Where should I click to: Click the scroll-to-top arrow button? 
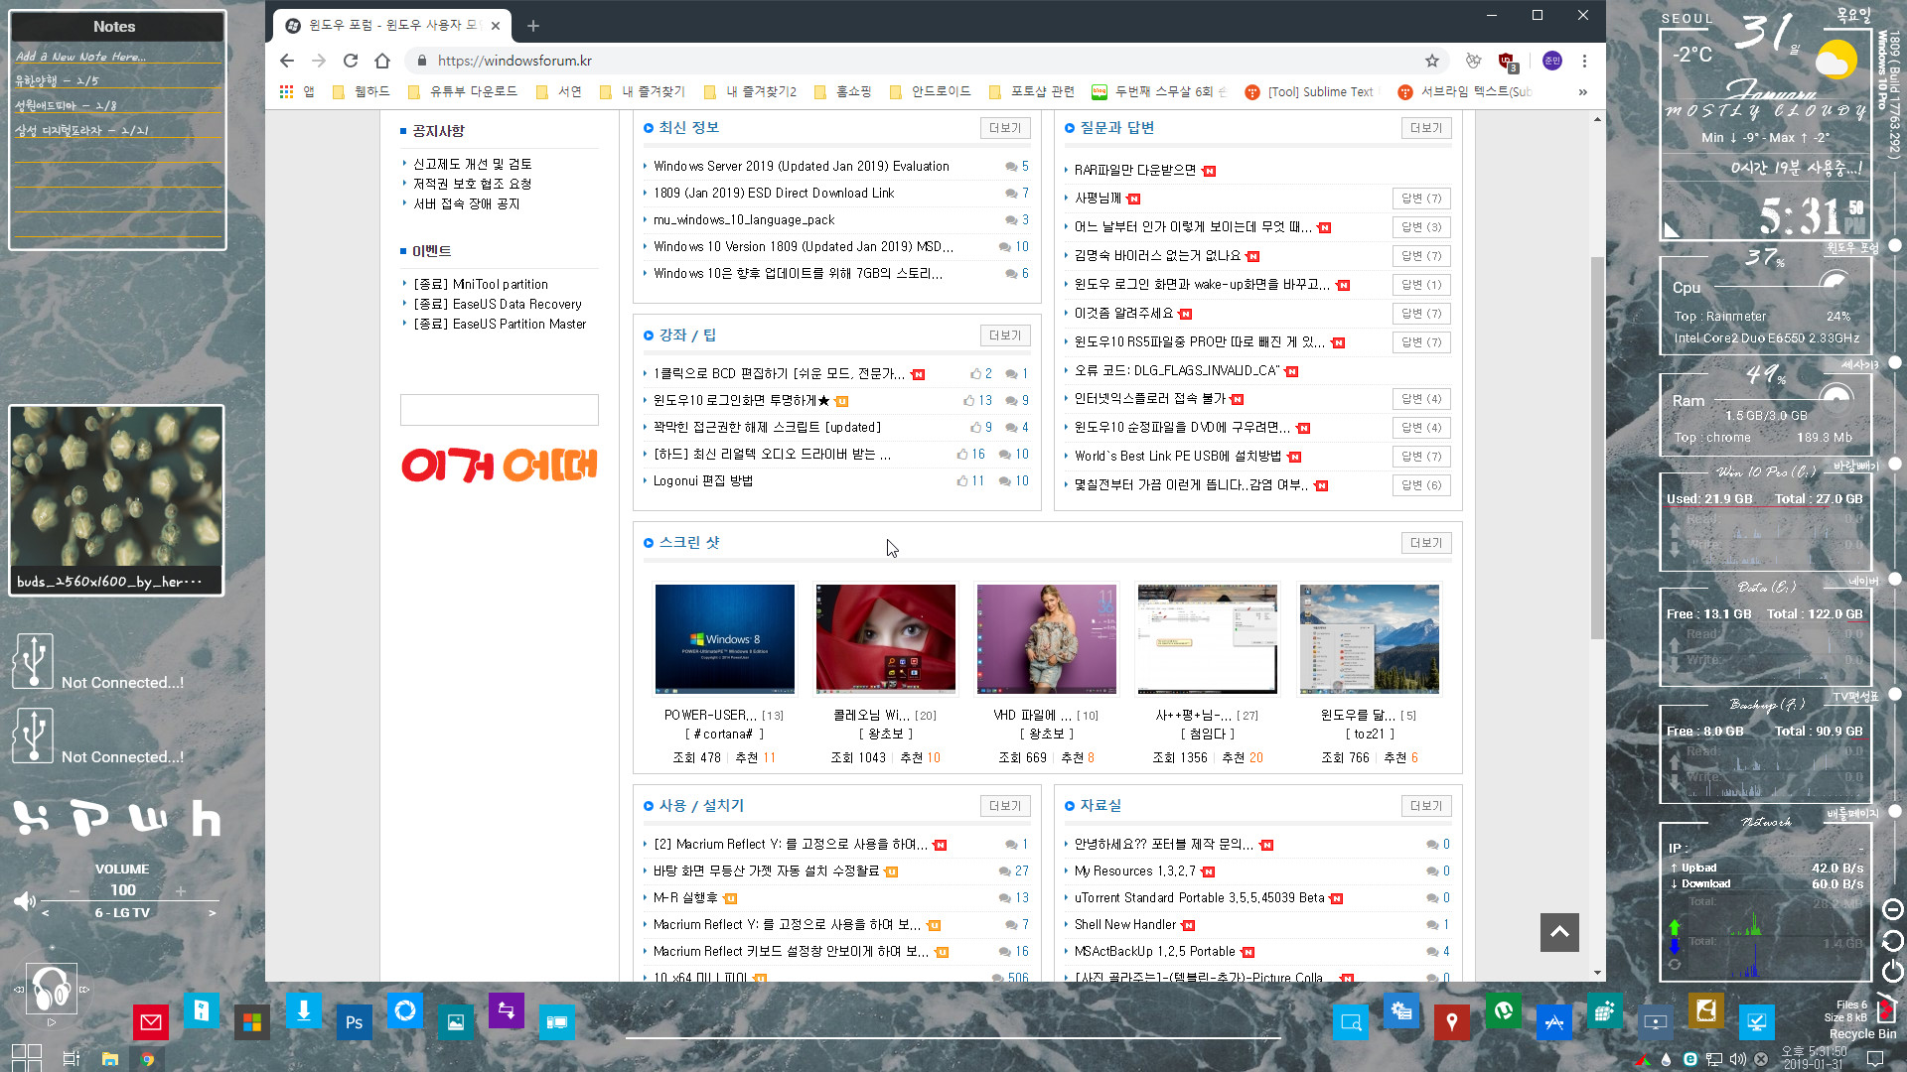tap(1559, 932)
